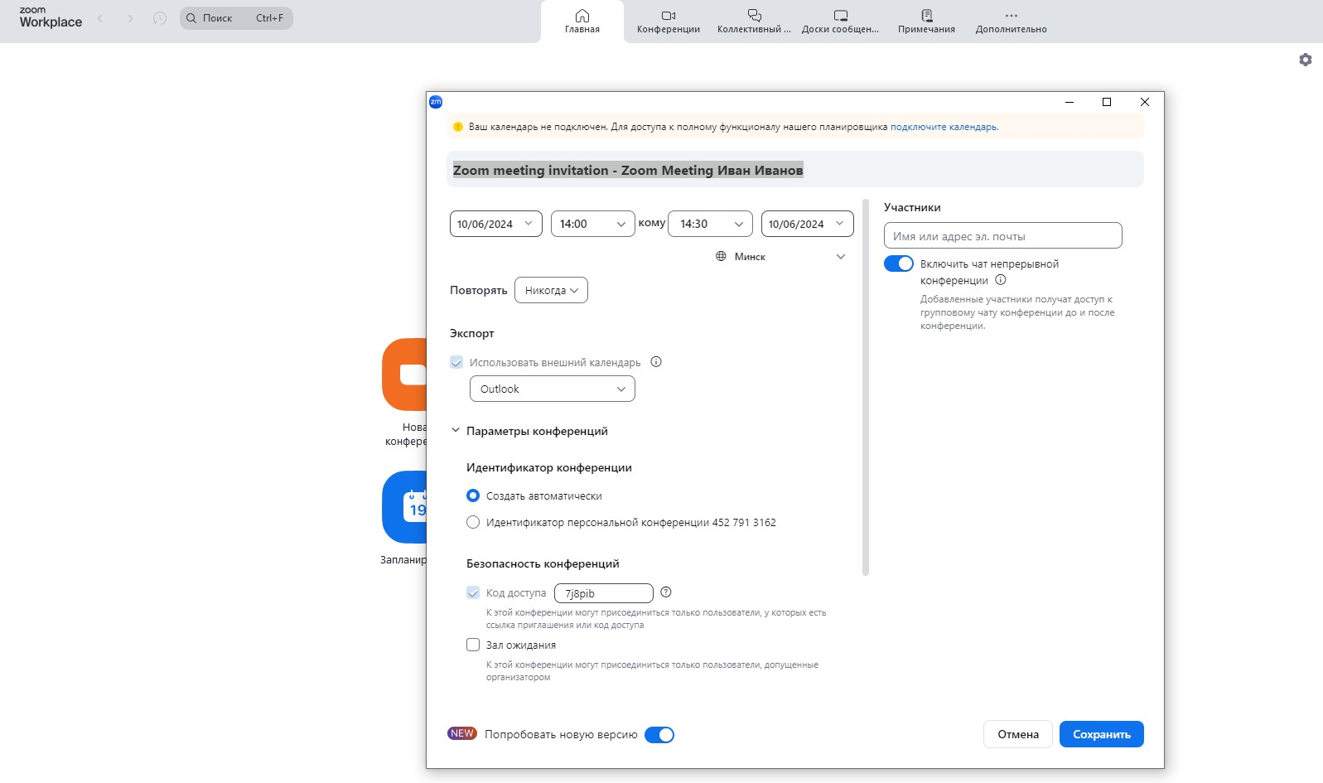Click the Участники heading
Image resolution: width=1323 pixels, height=783 pixels.
912,207
